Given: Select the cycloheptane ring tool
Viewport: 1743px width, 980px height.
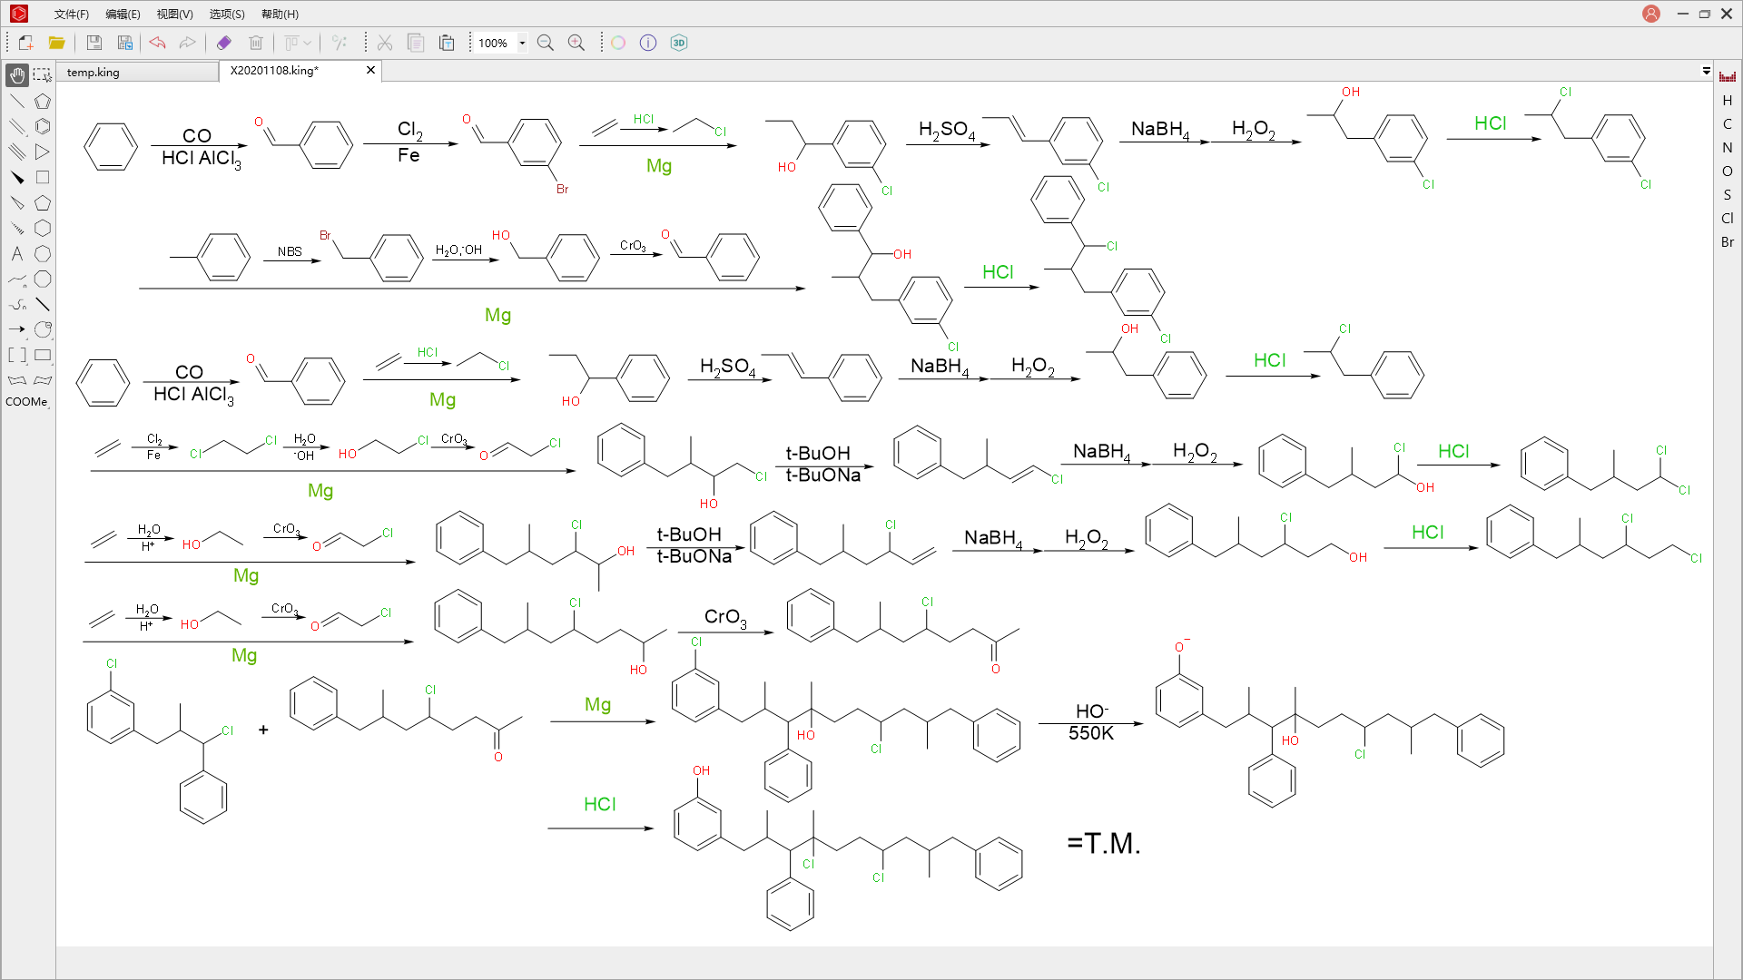Looking at the screenshot, I should coord(43,253).
